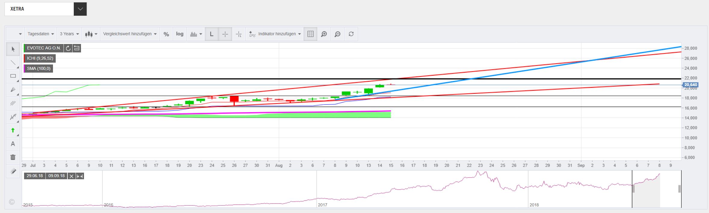
Task: Click the zoom in magnifier
Action: click(324, 34)
